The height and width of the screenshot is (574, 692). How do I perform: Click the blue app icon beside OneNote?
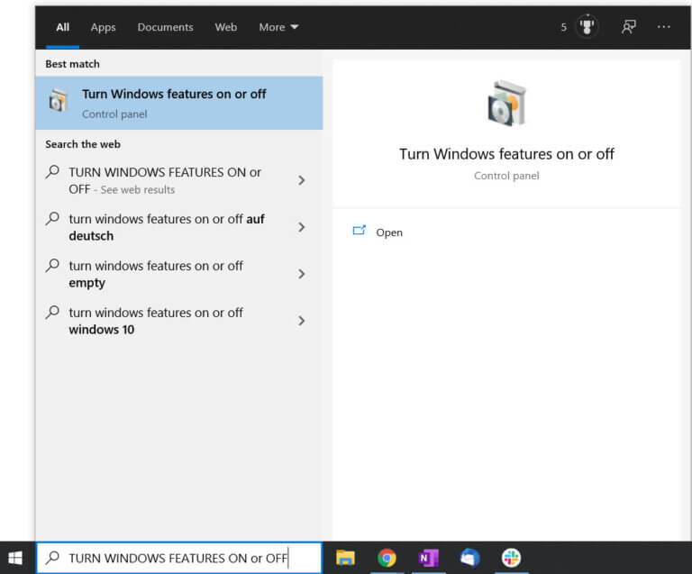pos(469,558)
